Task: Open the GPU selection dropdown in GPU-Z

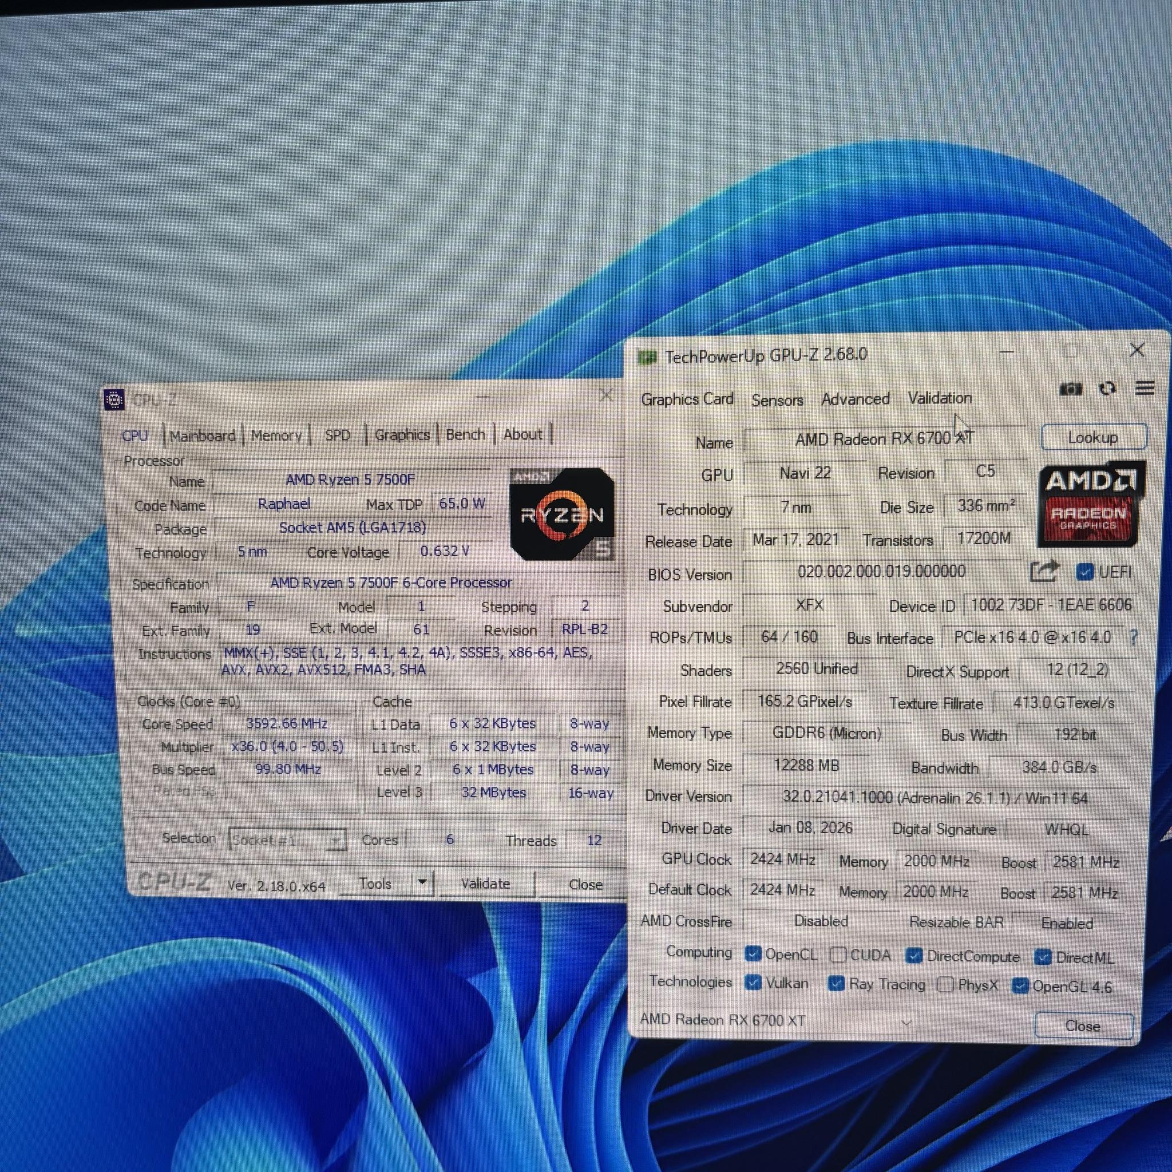Action: (x=777, y=1020)
